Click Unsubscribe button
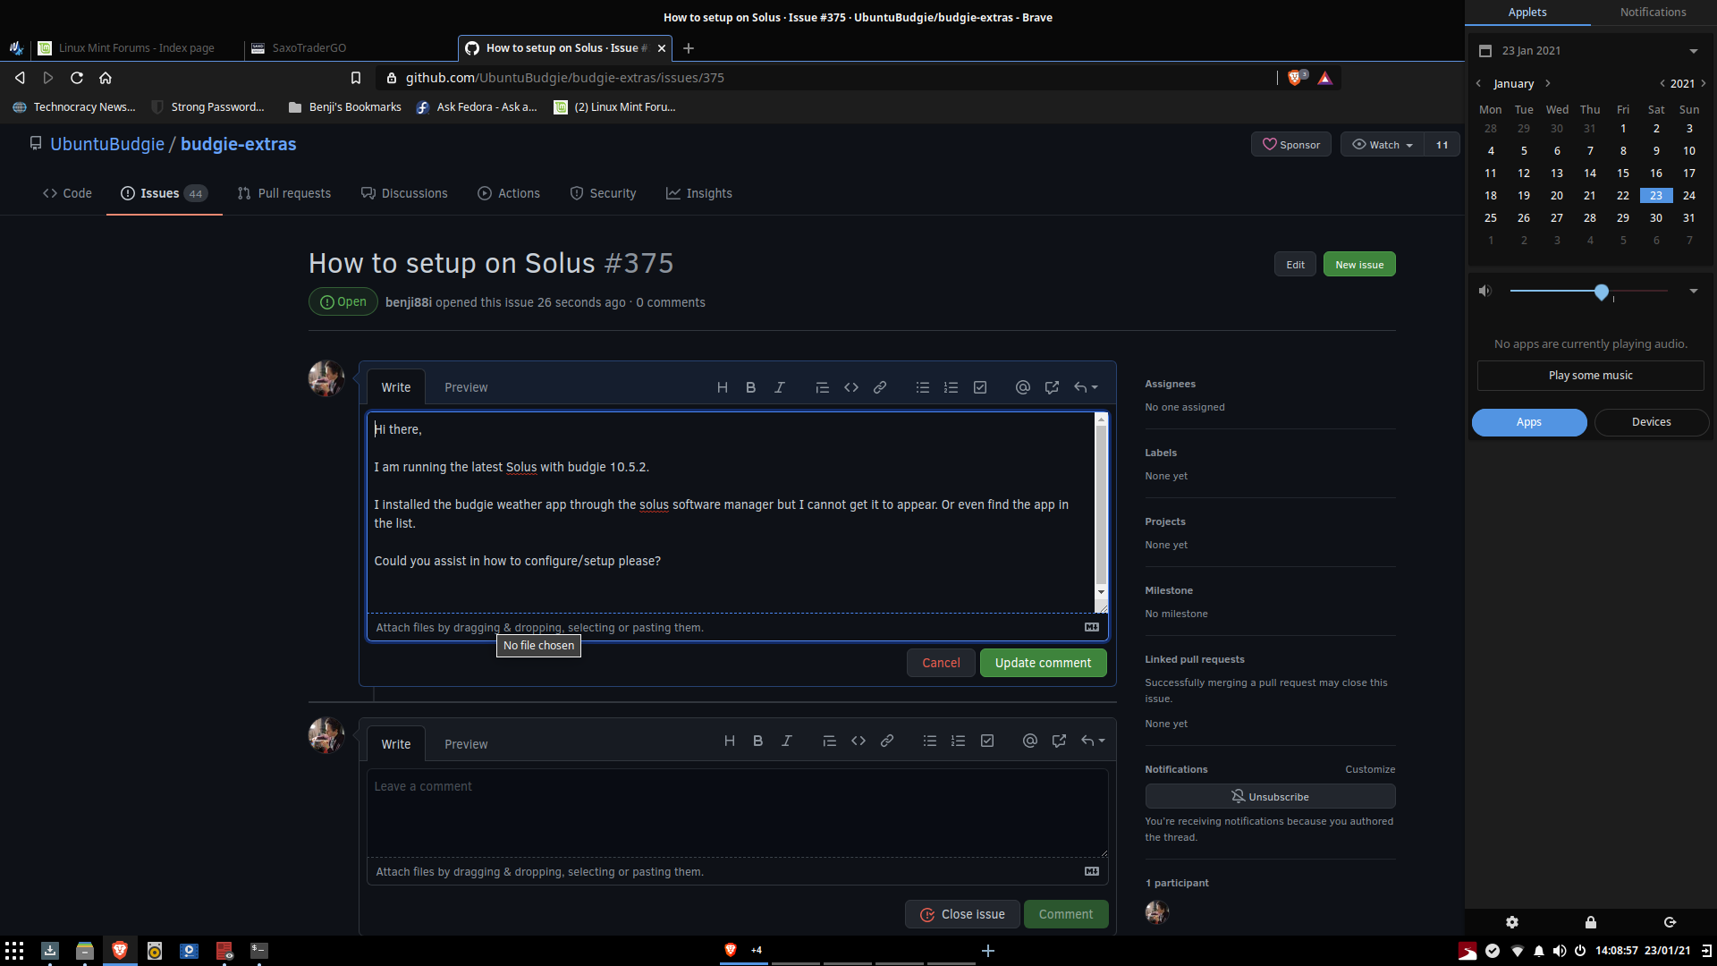The width and height of the screenshot is (1717, 966). click(1270, 796)
